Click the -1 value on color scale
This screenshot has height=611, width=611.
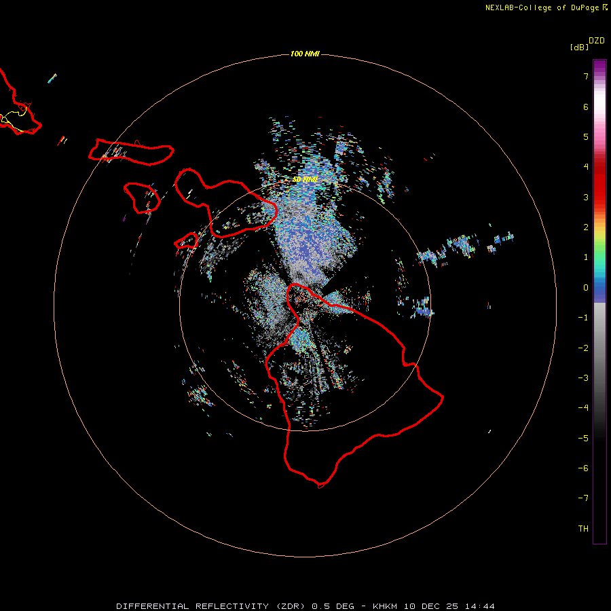coord(583,318)
